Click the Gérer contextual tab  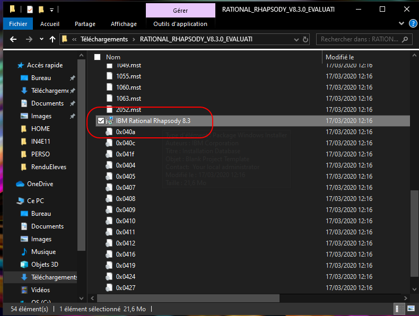180,11
